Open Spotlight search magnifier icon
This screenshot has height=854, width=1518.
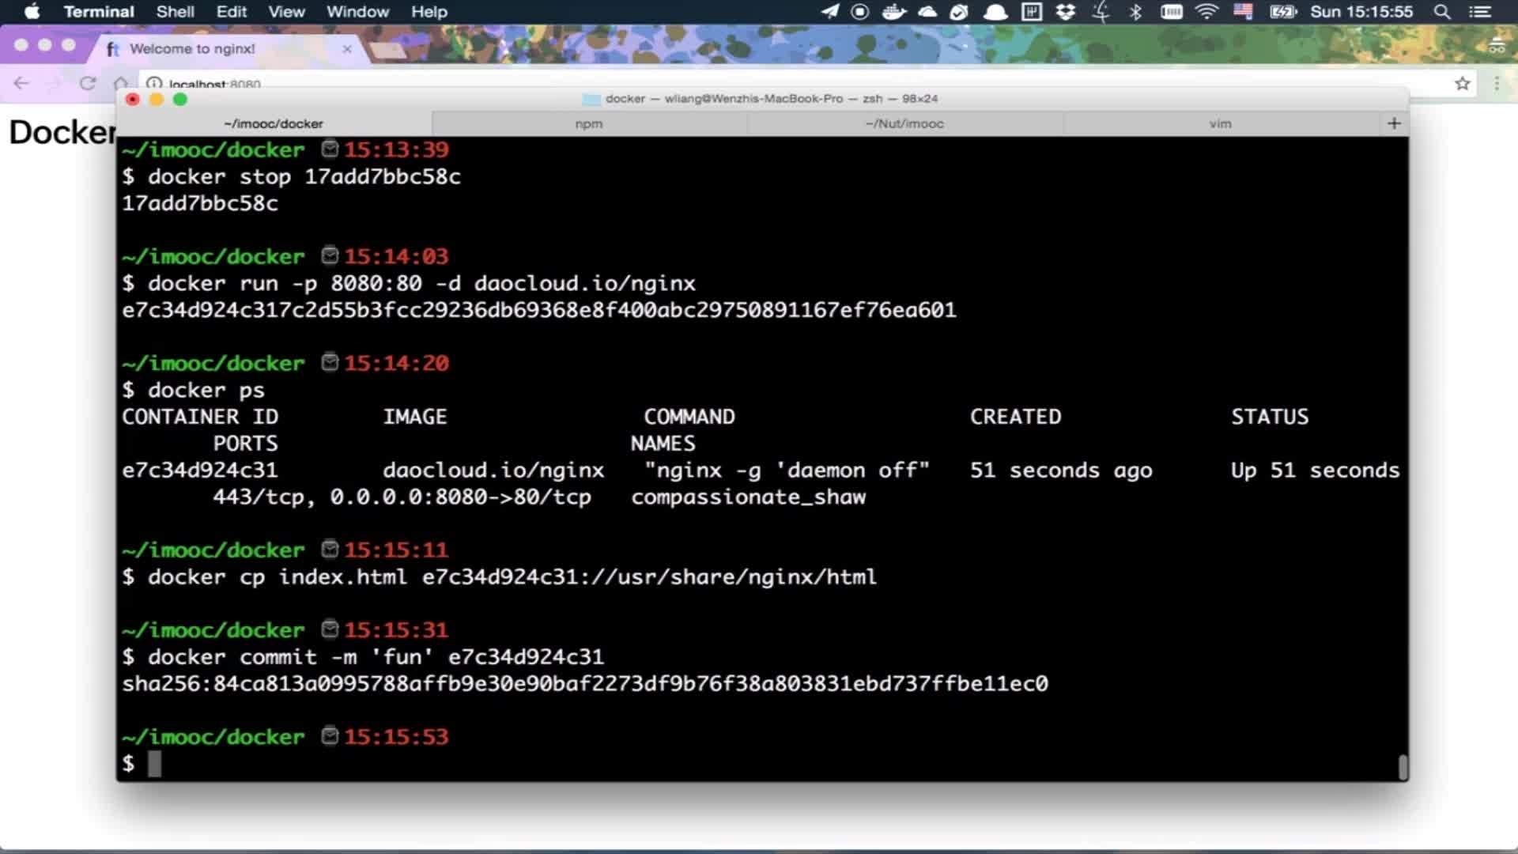[1442, 12]
